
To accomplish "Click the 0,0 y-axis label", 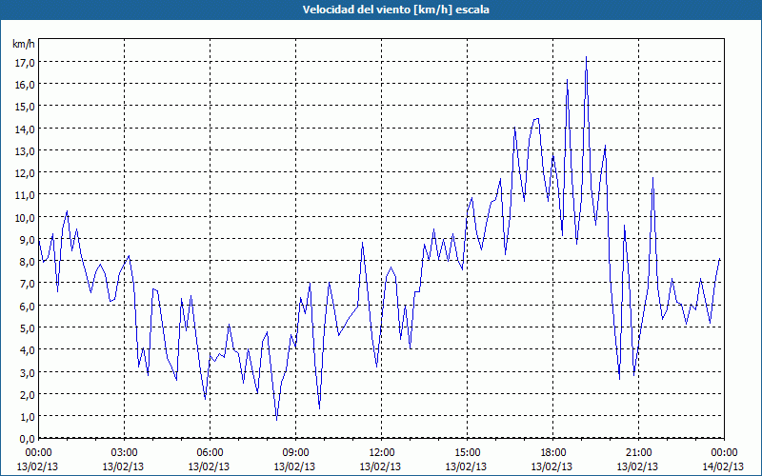I will click(27, 439).
